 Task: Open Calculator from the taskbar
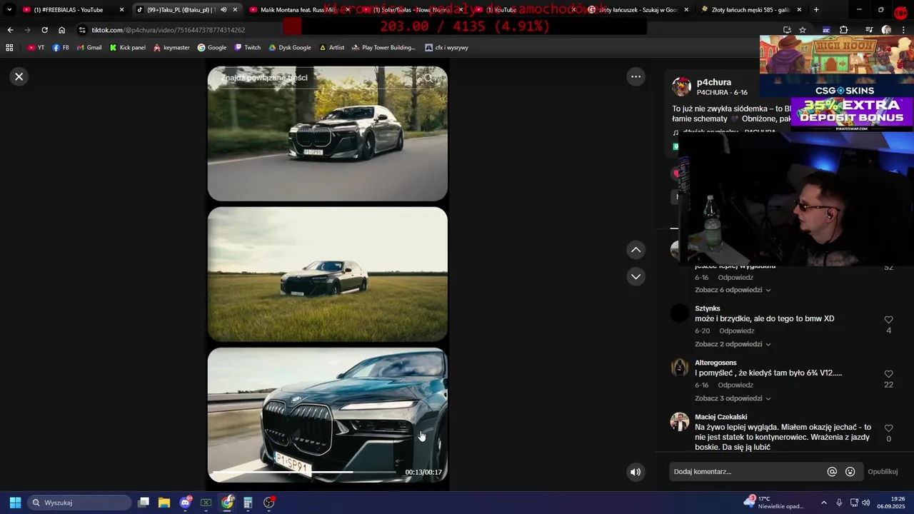248,503
